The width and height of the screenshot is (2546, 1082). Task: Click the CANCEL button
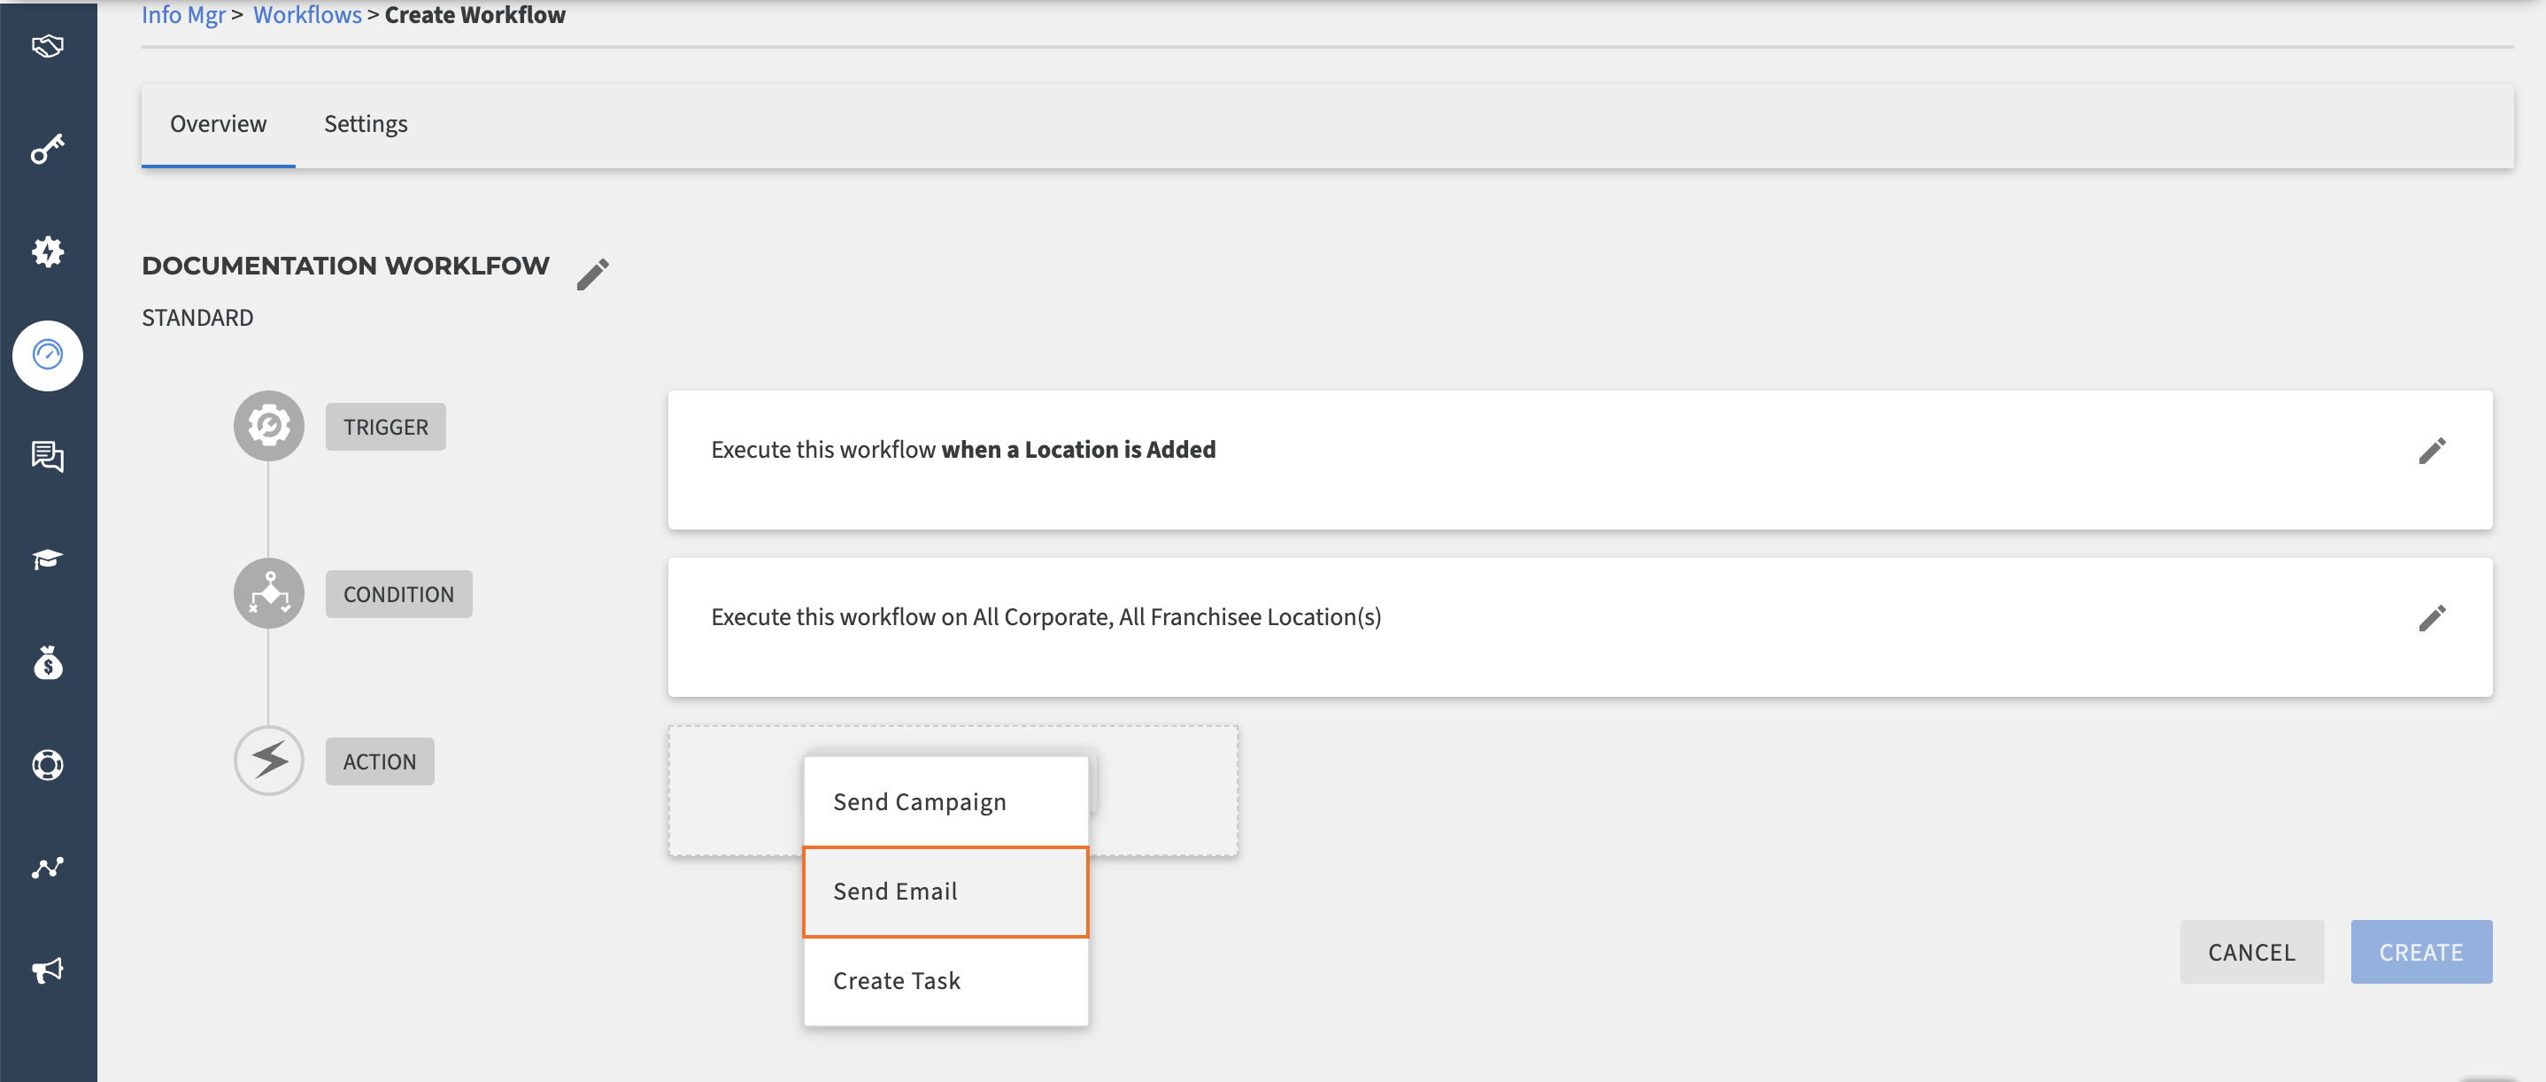pyautogui.click(x=2251, y=952)
